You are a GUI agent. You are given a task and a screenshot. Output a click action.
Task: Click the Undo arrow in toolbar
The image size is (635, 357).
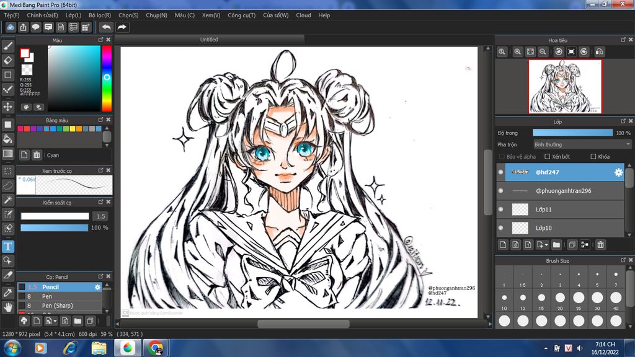(106, 27)
